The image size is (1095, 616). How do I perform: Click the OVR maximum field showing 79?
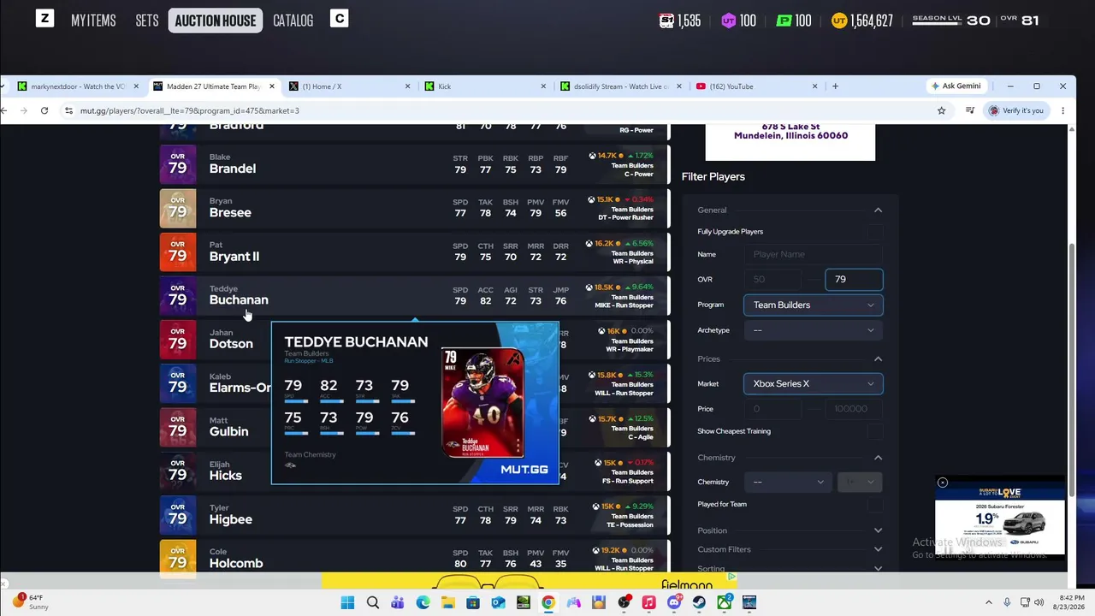pos(854,279)
